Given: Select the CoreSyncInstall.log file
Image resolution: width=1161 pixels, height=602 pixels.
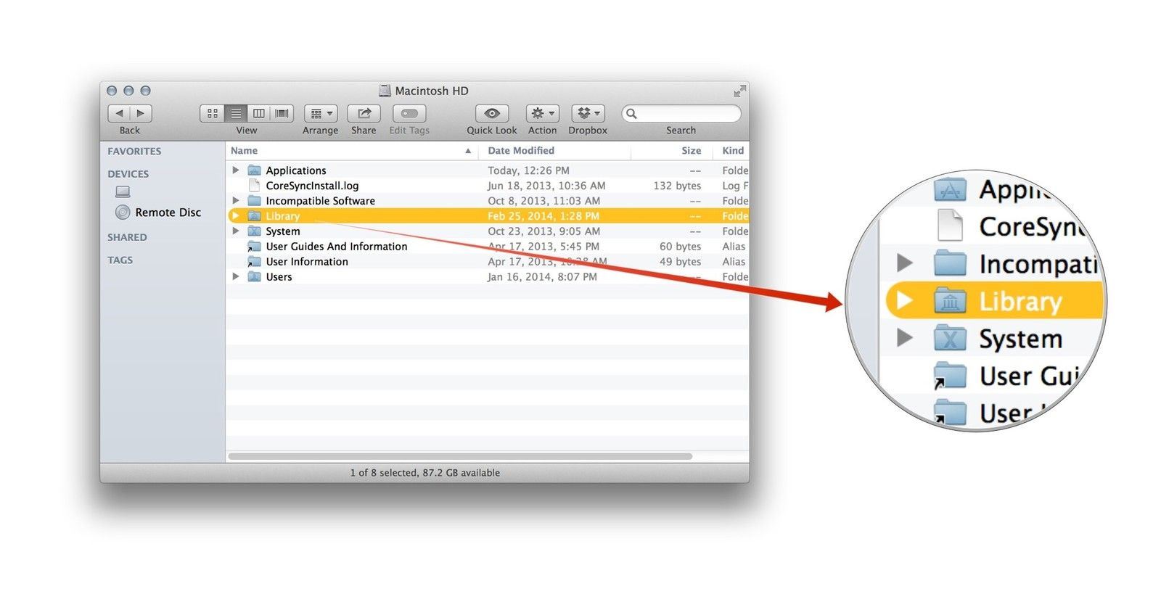Looking at the screenshot, I should [x=312, y=186].
